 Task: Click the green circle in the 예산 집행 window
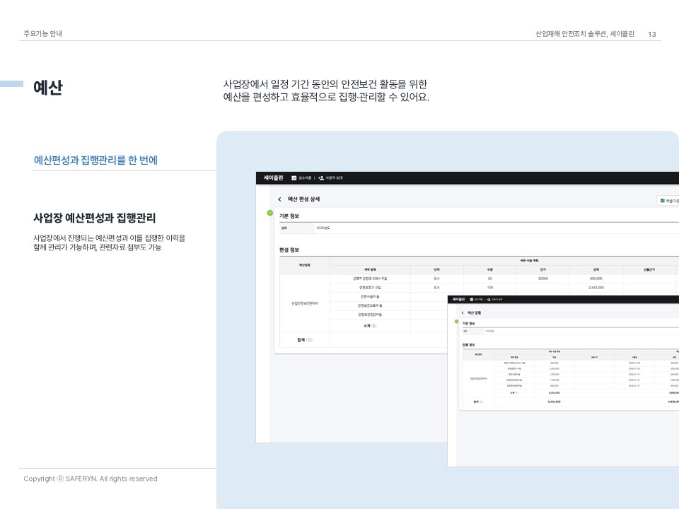tap(456, 322)
